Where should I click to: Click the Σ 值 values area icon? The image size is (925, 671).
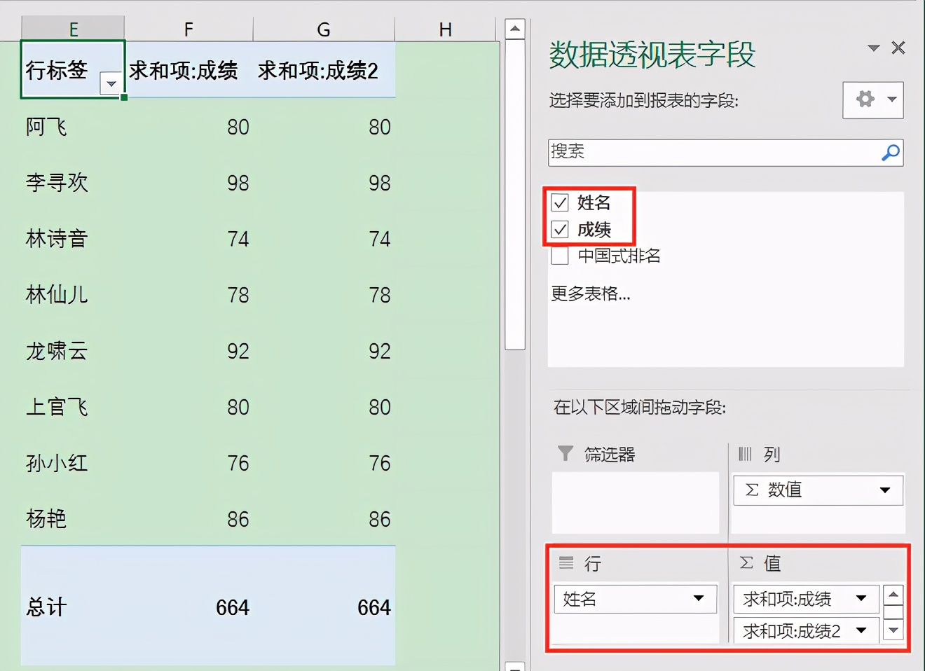747,562
